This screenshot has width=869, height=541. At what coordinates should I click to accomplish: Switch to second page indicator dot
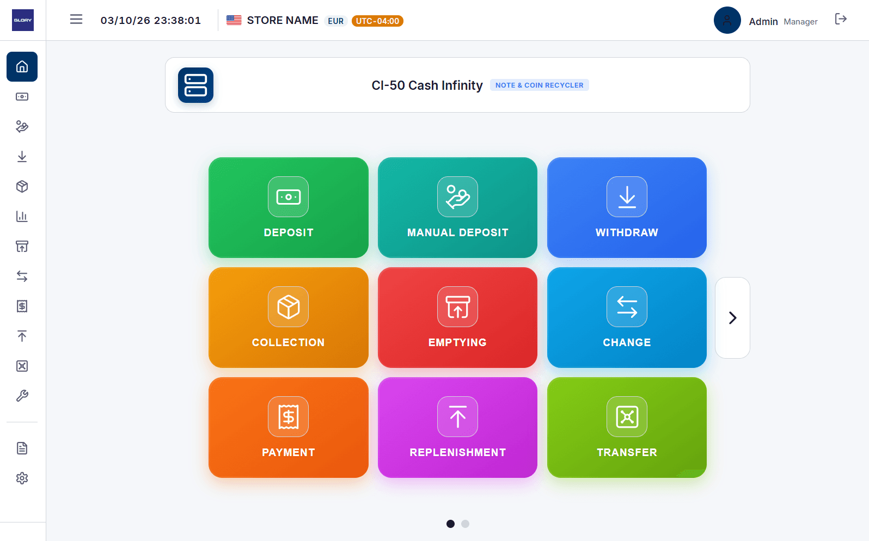tap(465, 524)
